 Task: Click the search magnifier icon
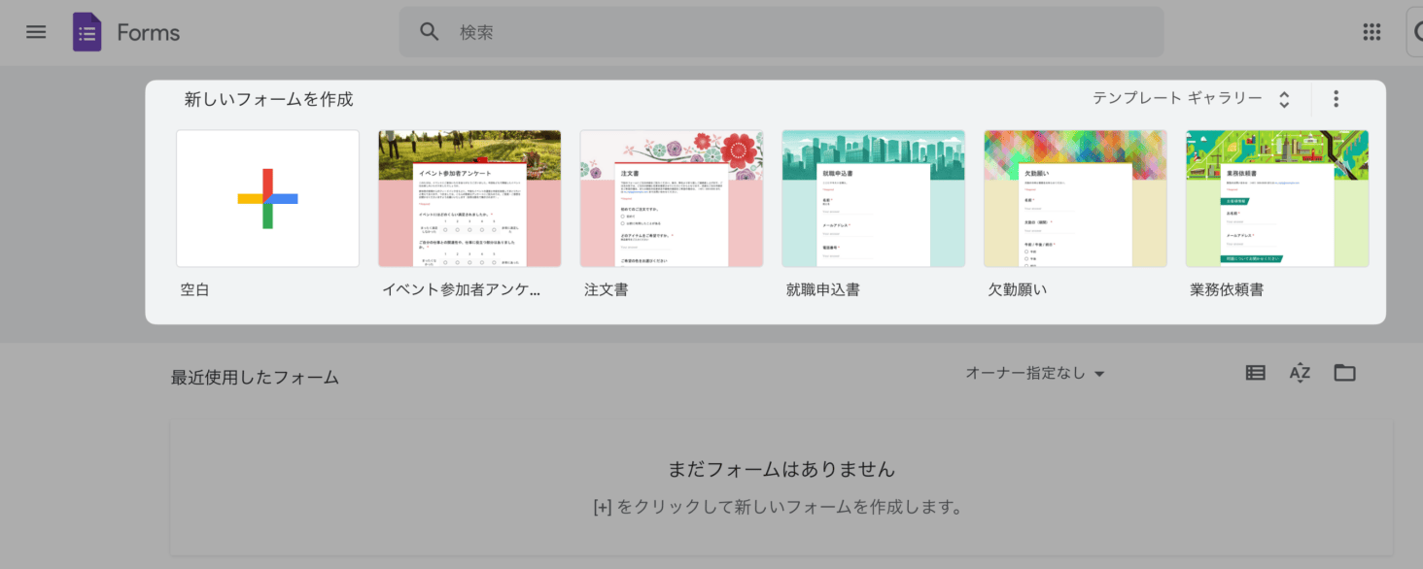(x=430, y=32)
